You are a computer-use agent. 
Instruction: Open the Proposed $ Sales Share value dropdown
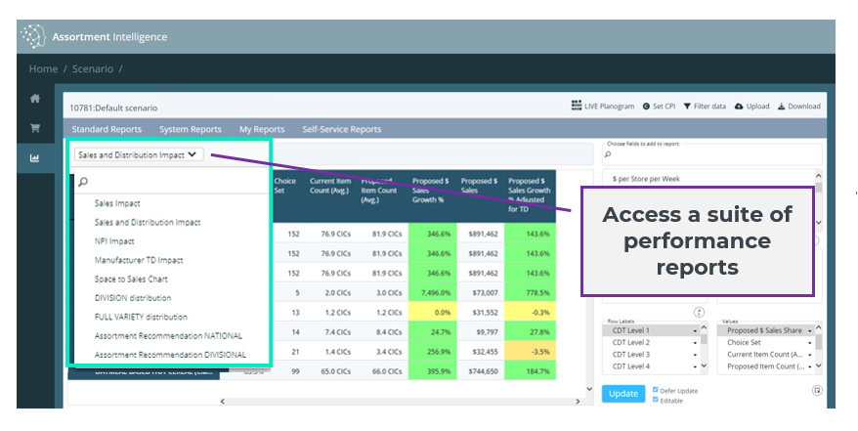810,331
